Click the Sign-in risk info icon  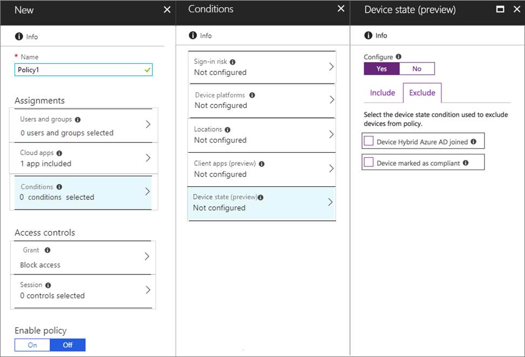233,62
